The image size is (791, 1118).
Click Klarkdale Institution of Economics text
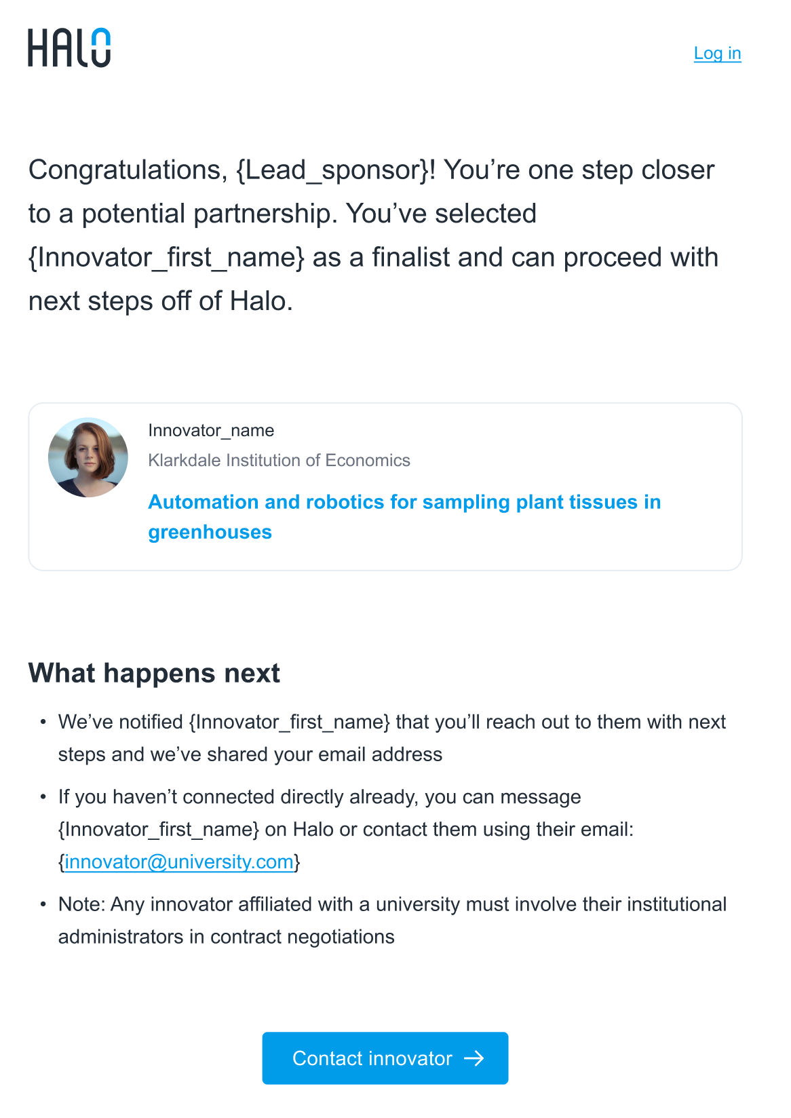coord(279,461)
